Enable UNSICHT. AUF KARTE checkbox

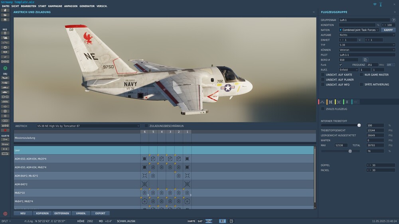[323, 75]
